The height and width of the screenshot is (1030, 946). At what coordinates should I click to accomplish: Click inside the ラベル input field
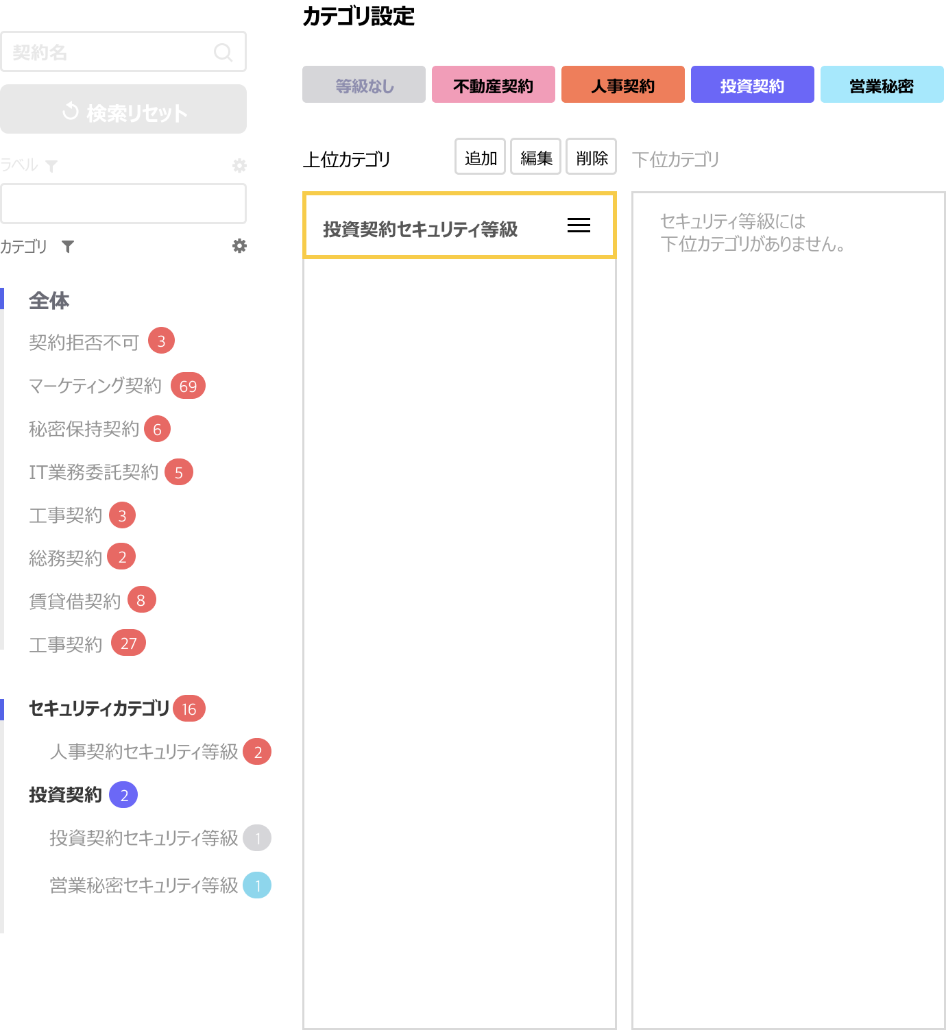point(123,204)
